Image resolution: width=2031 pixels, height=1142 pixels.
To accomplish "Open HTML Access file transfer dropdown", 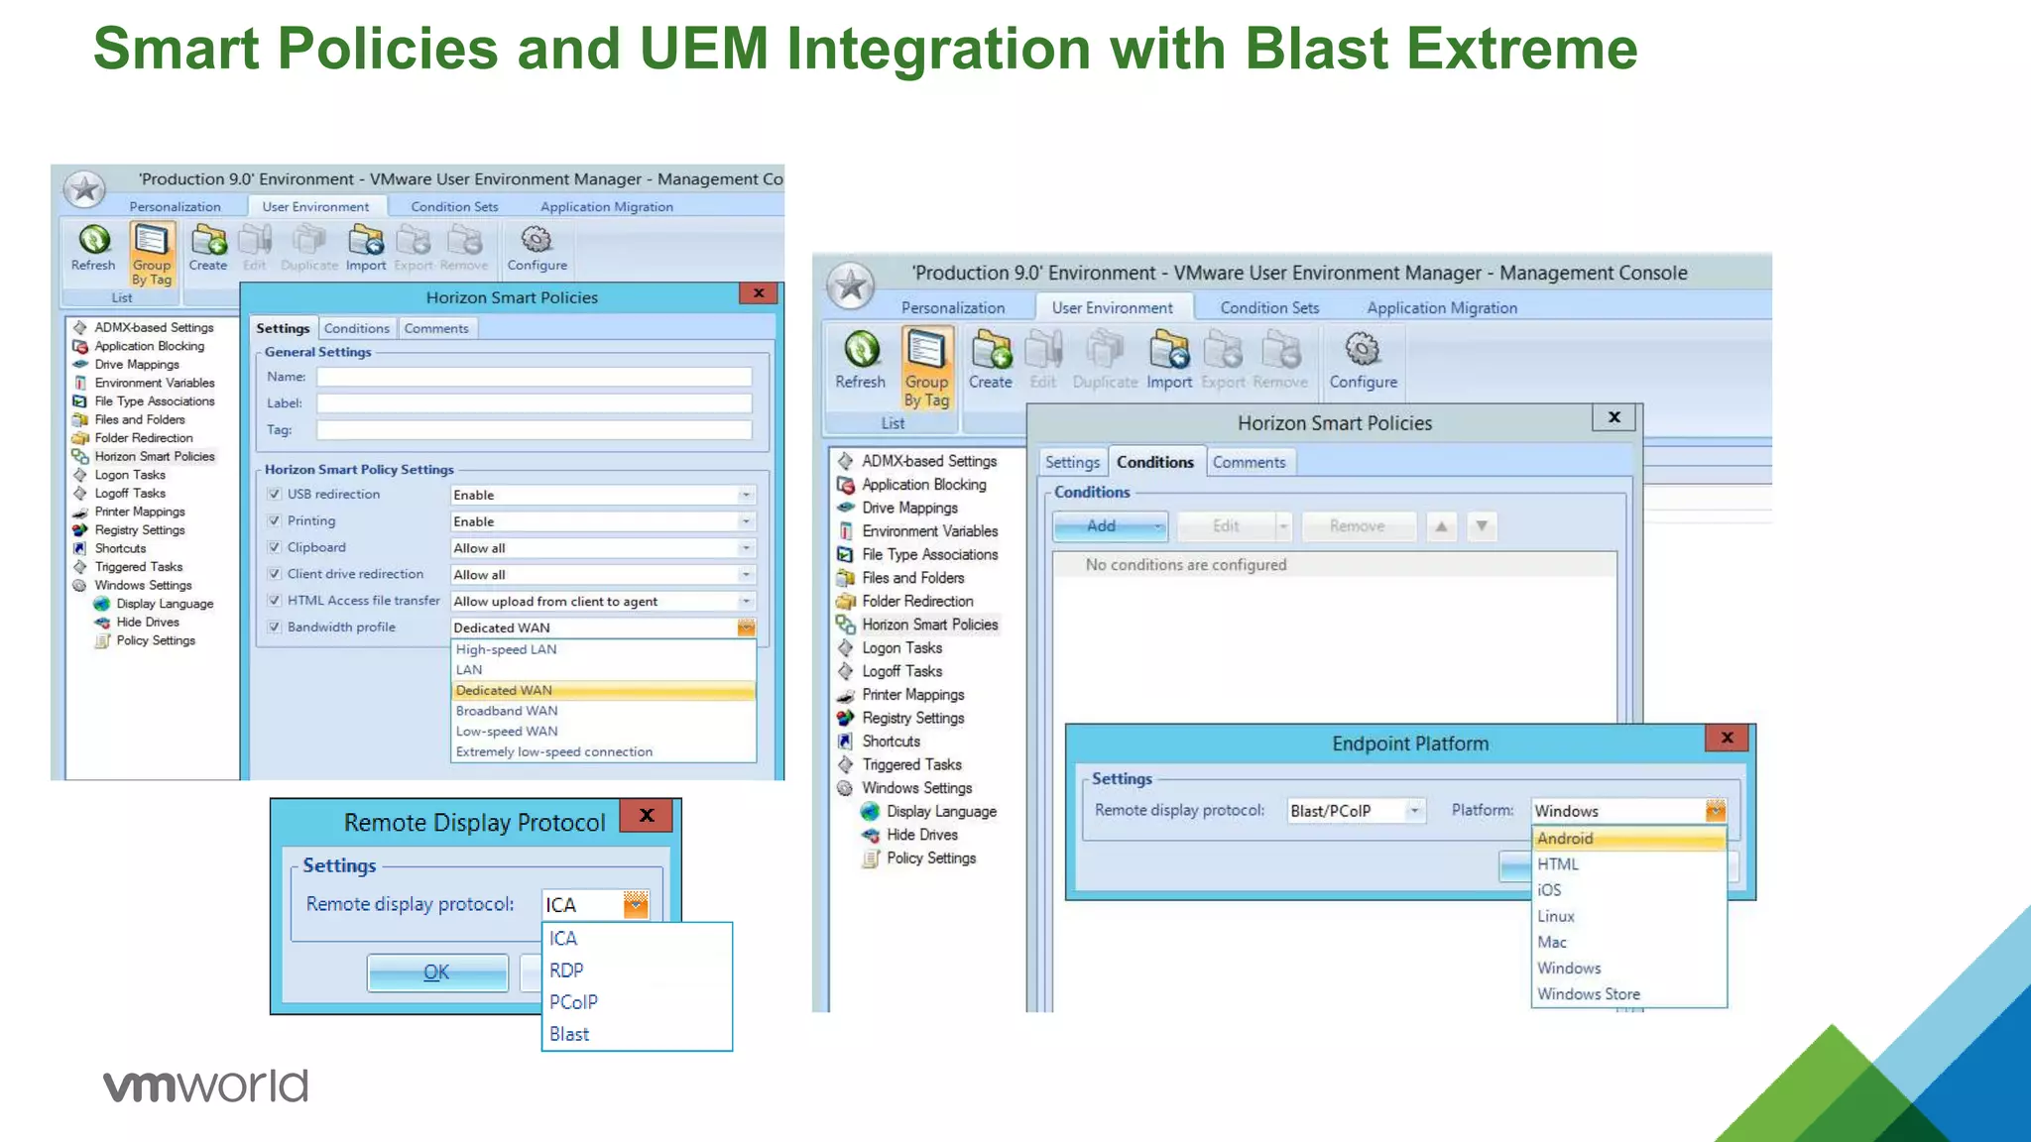I will [746, 602].
